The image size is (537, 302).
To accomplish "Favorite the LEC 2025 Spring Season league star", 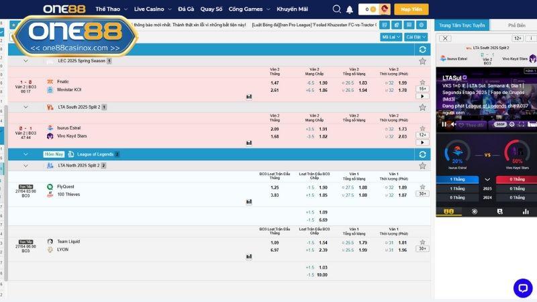I will click(422, 61).
